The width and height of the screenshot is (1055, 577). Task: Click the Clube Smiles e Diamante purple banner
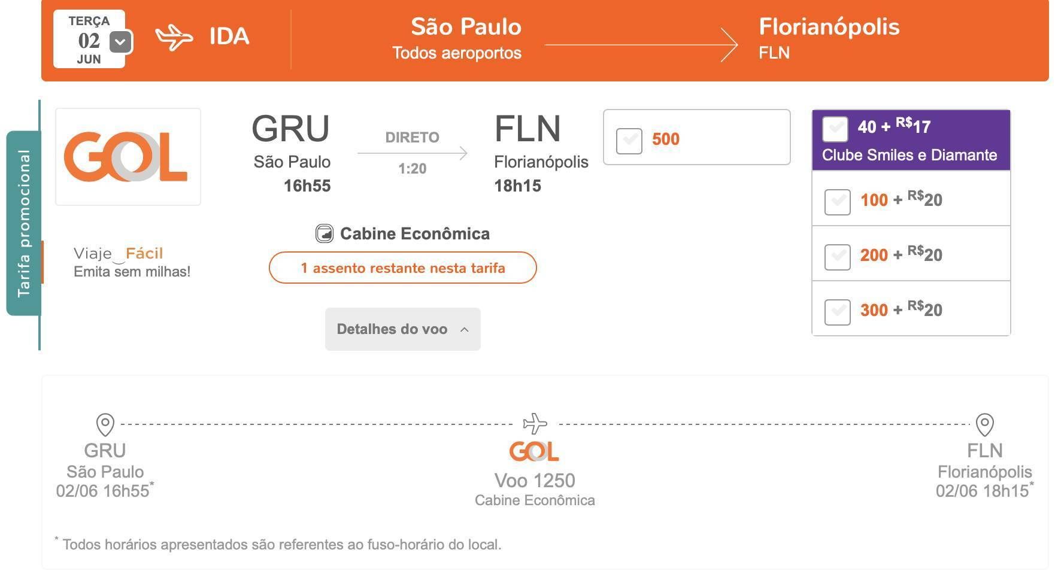point(911,140)
